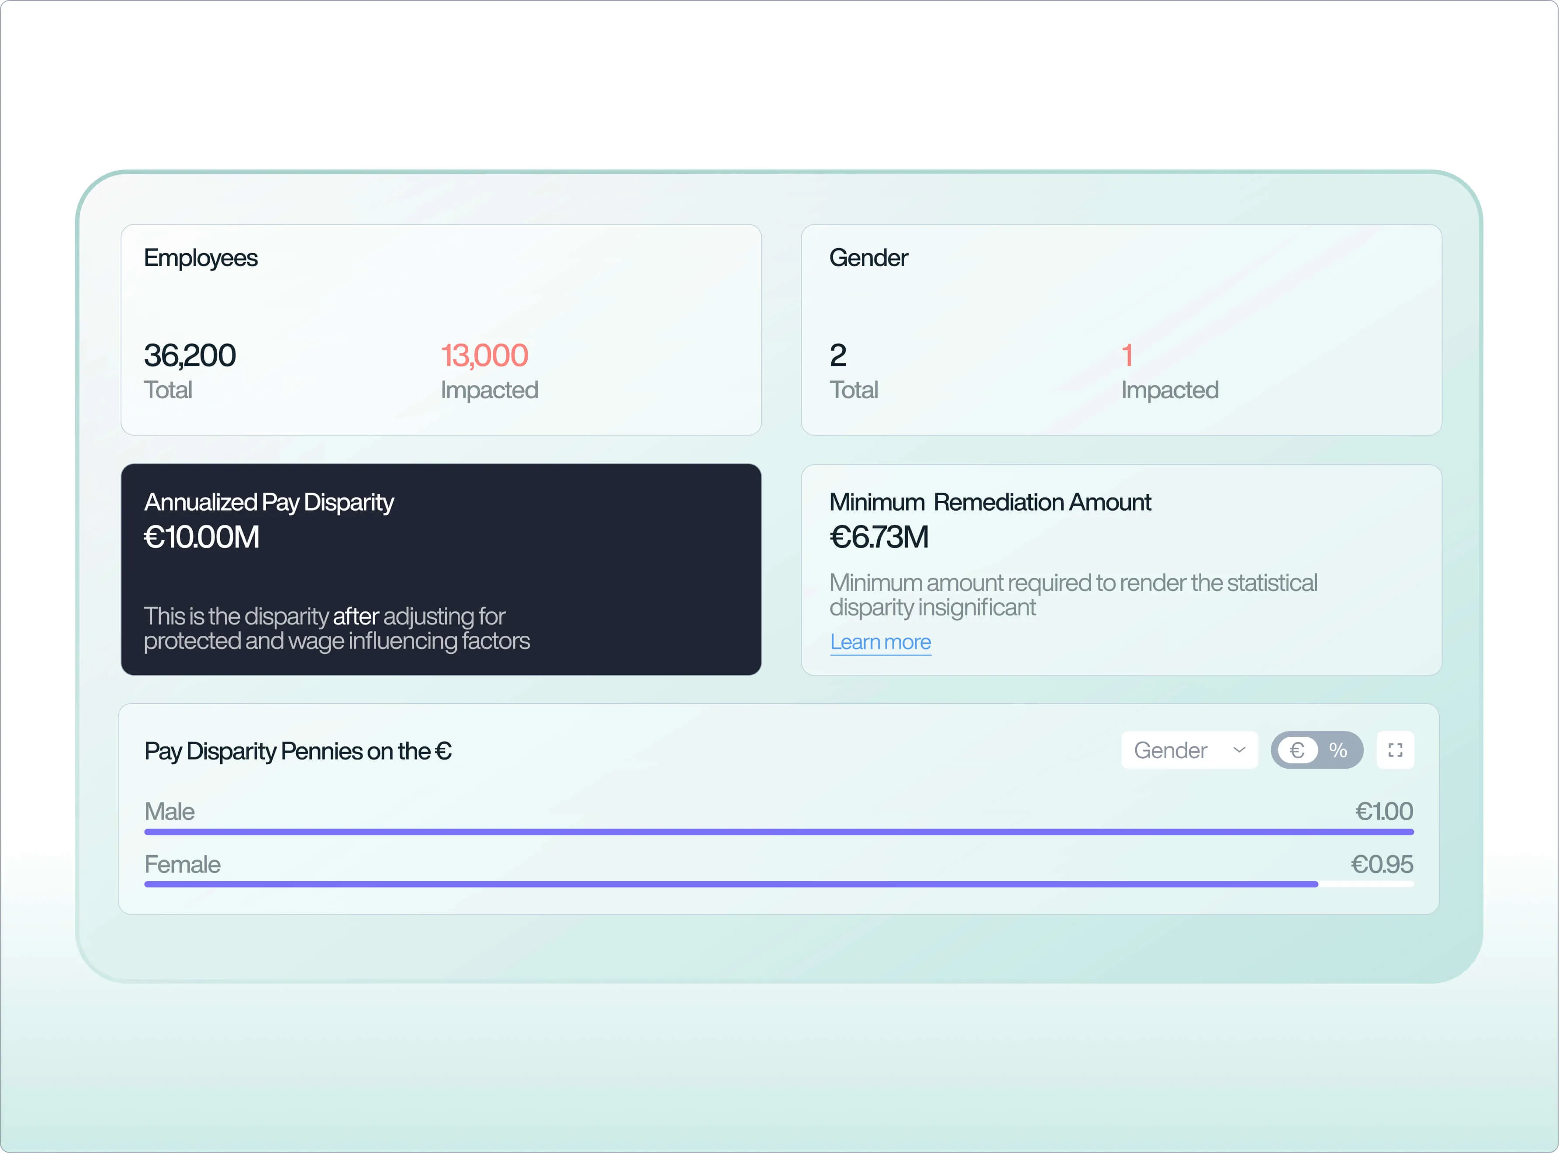Click Pay Disparity Pennies on the € title
Screen dimensions: 1559x1153
(x=298, y=751)
